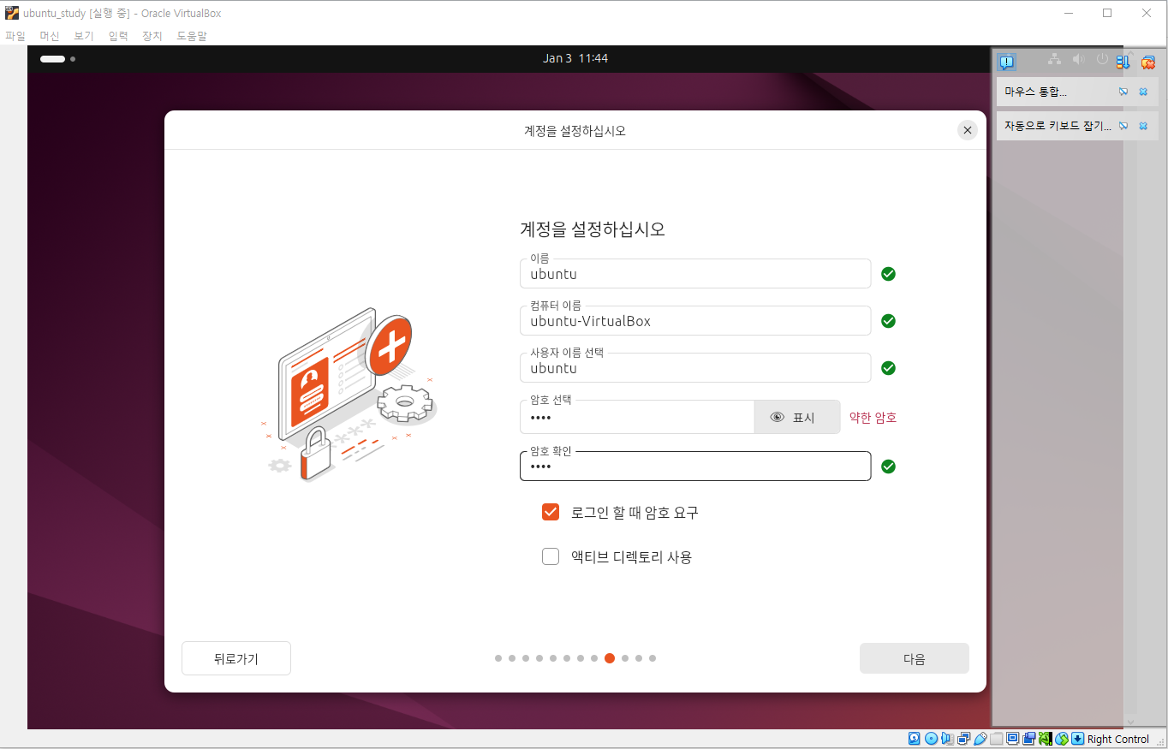
Task: Click the notification sort order icon
Action: (x=1123, y=62)
